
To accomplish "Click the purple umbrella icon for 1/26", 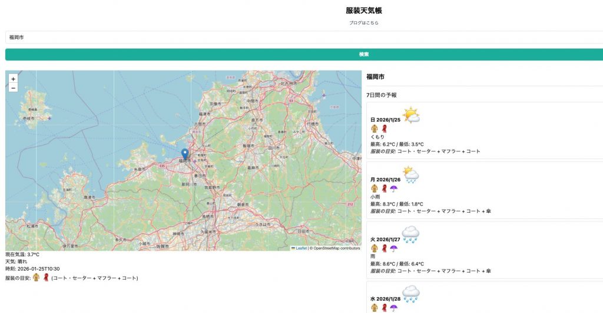I will (394, 189).
